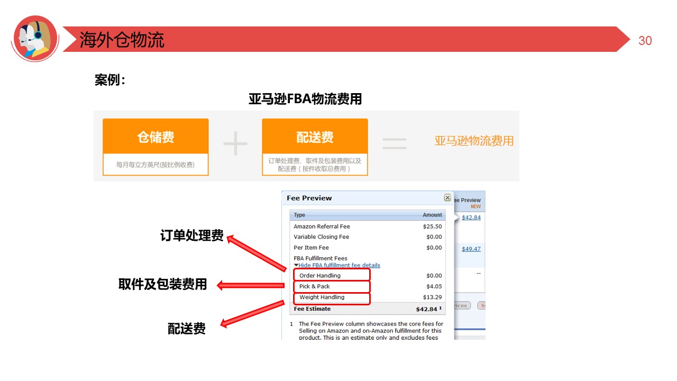
Task: Select the 仓储费 orange card
Action: pos(155,147)
